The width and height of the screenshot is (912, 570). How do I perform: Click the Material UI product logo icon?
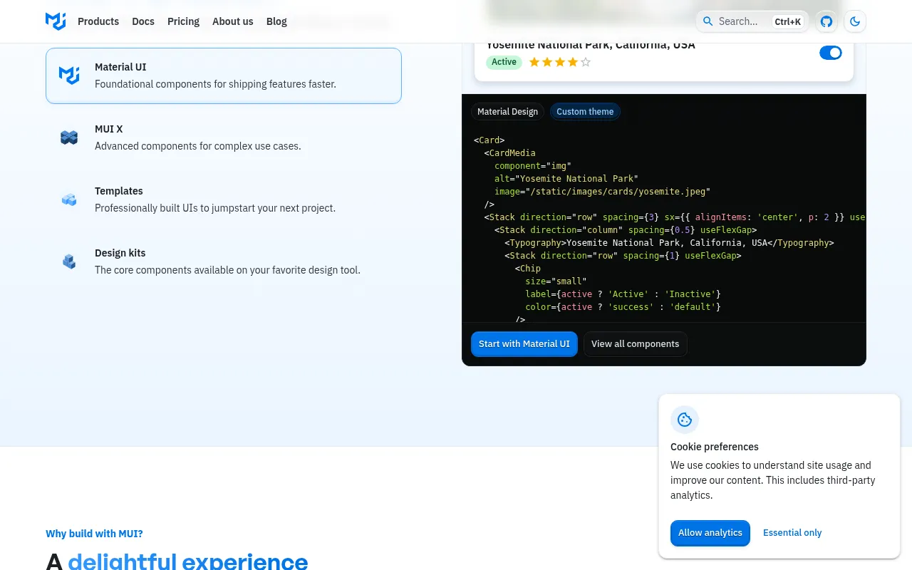[x=69, y=76]
